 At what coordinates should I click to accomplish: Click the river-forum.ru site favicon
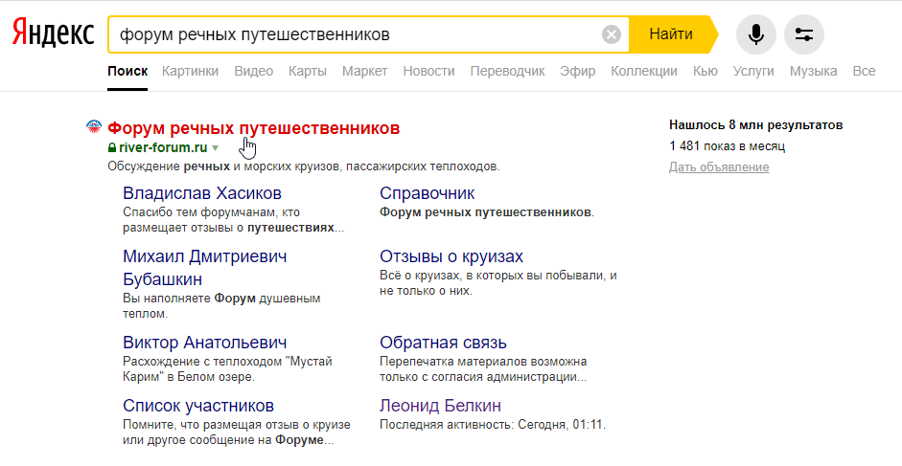(94, 127)
